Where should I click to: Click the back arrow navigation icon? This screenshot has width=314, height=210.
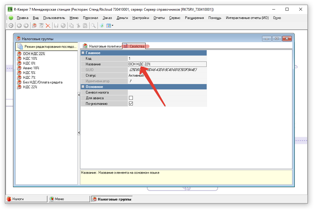[19, 26]
